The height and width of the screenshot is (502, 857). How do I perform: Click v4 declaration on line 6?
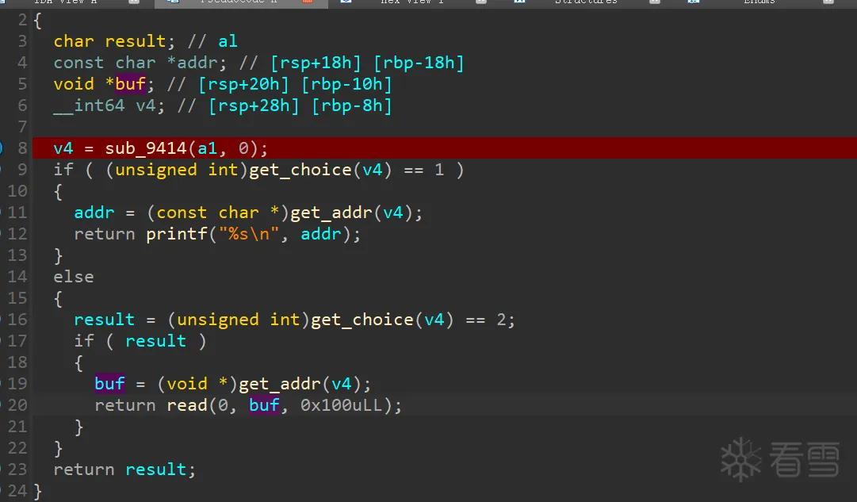[x=145, y=105]
